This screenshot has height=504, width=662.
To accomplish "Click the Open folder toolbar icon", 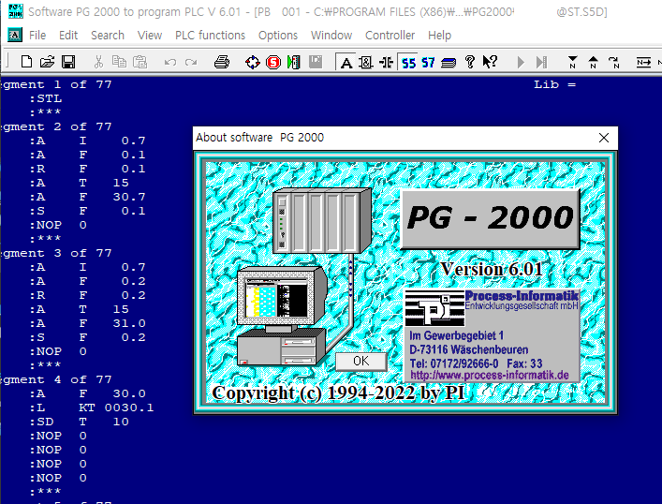I will 47,62.
